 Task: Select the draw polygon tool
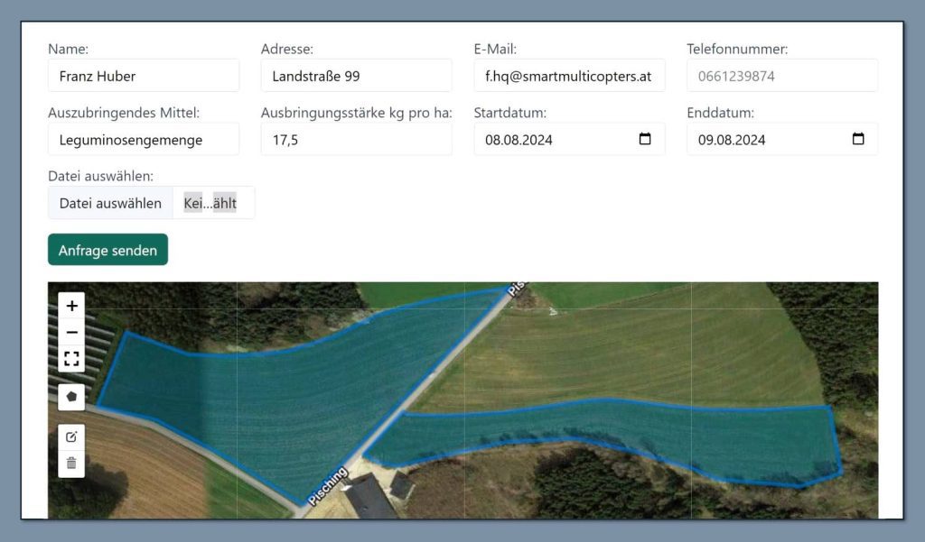[71, 396]
